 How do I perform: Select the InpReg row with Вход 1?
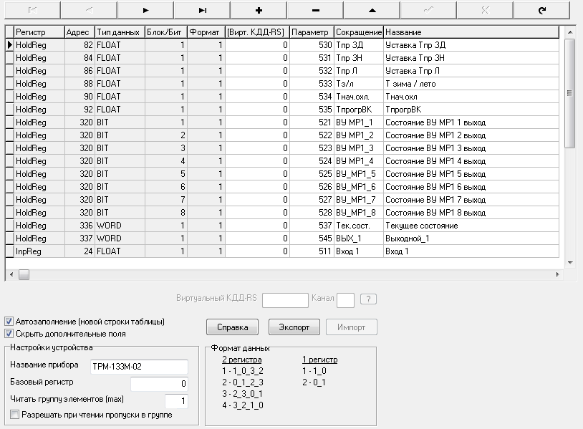coord(215,251)
